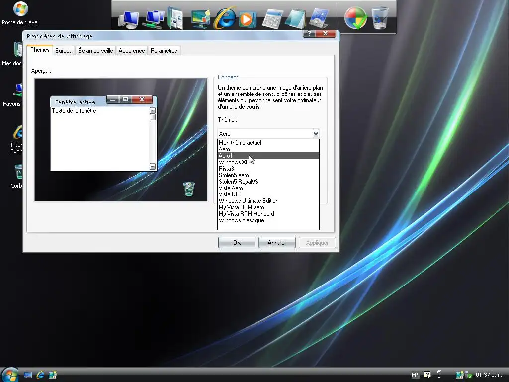Select Windows XP theme entry
509x382 pixels.
coord(268,162)
